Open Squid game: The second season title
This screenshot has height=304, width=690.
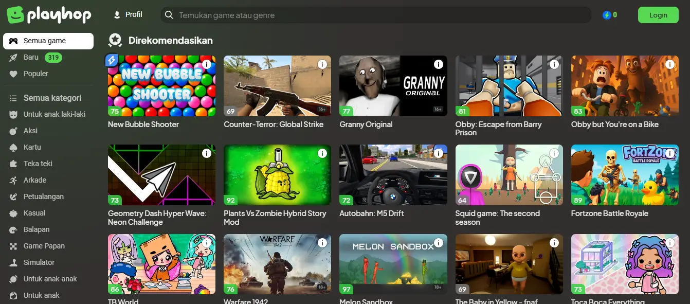498,218
